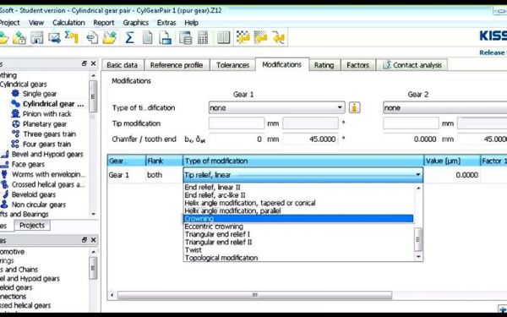Close the top left modules panel

point(94,63)
